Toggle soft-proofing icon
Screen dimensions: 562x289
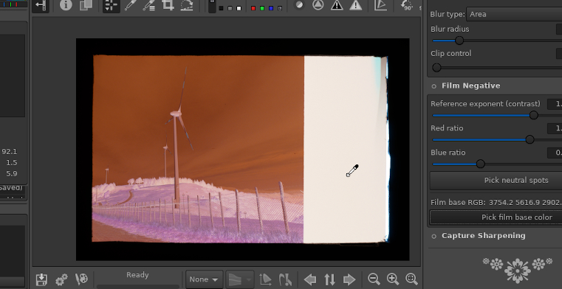pyautogui.click(x=265, y=279)
